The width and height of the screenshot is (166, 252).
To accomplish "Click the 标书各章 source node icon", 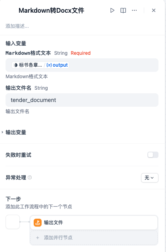I will click(x=15, y=65).
